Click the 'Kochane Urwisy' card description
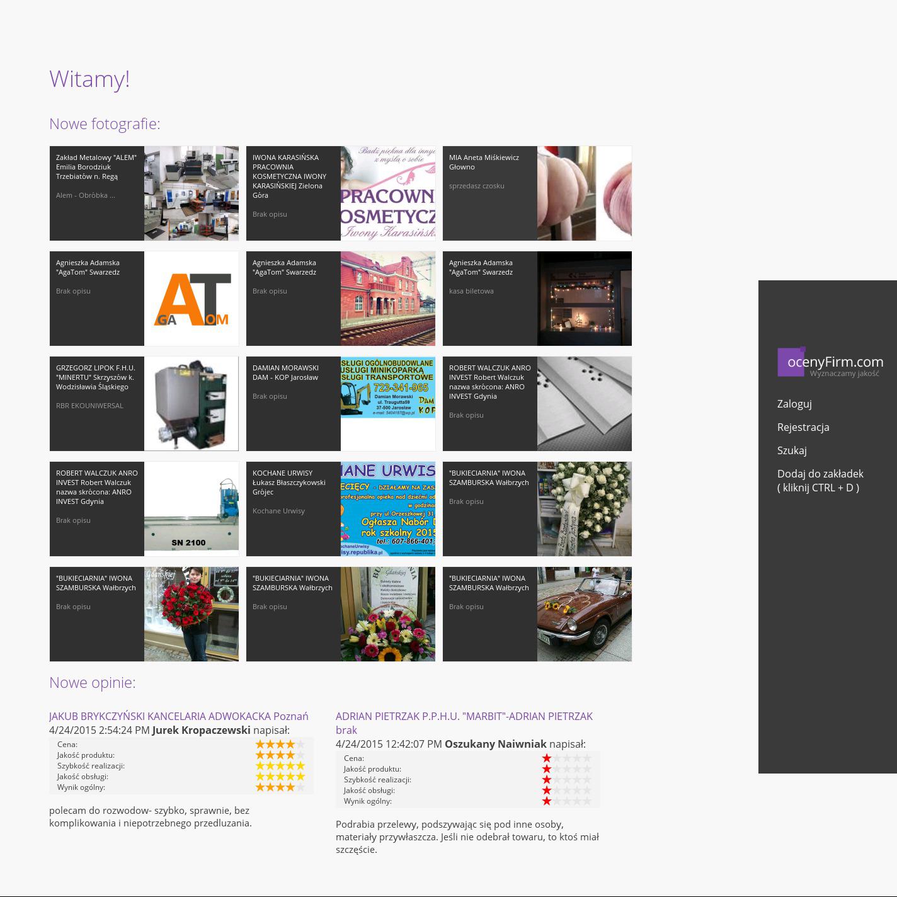Viewport: 897px width, 897px height. click(x=278, y=511)
